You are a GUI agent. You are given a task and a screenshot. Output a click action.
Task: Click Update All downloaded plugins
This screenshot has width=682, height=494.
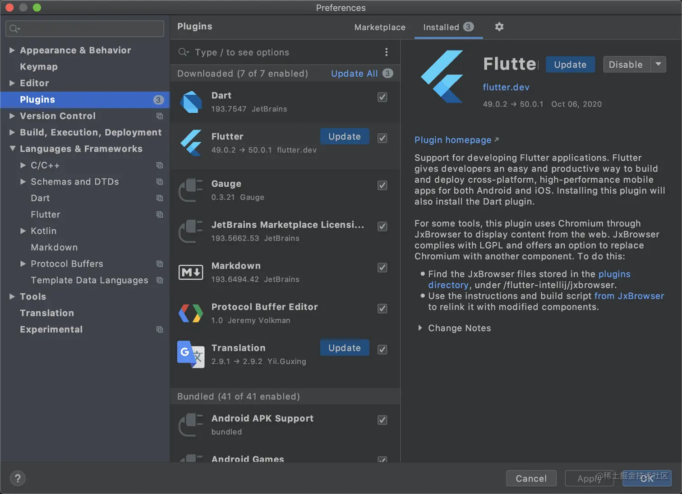coord(354,74)
